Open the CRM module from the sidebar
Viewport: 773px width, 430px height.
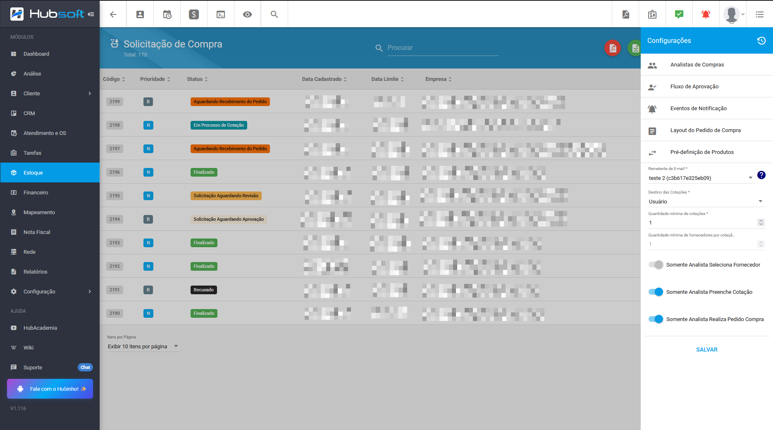coord(29,113)
